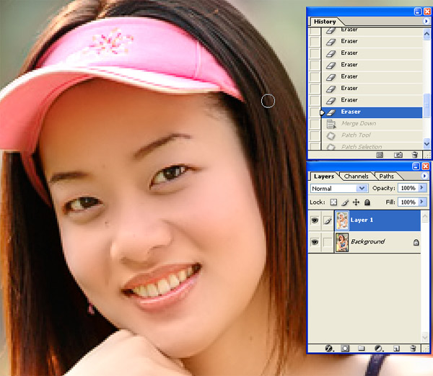Image resolution: width=433 pixels, height=376 pixels.
Task: Click the Fill 100% value field
Action: (x=408, y=202)
